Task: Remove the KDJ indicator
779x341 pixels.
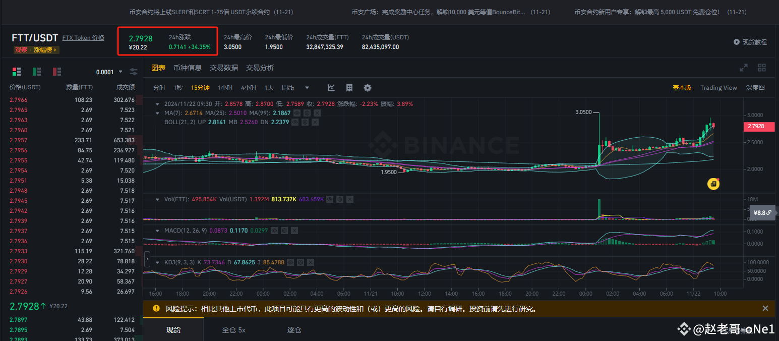Action: coord(311,262)
